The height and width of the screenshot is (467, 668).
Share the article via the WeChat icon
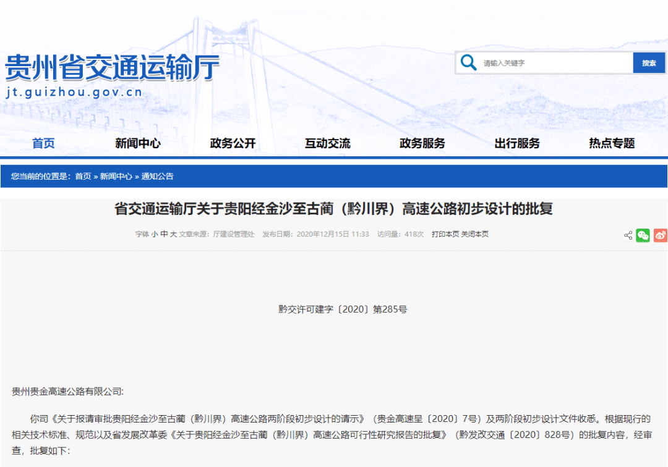coord(643,235)
